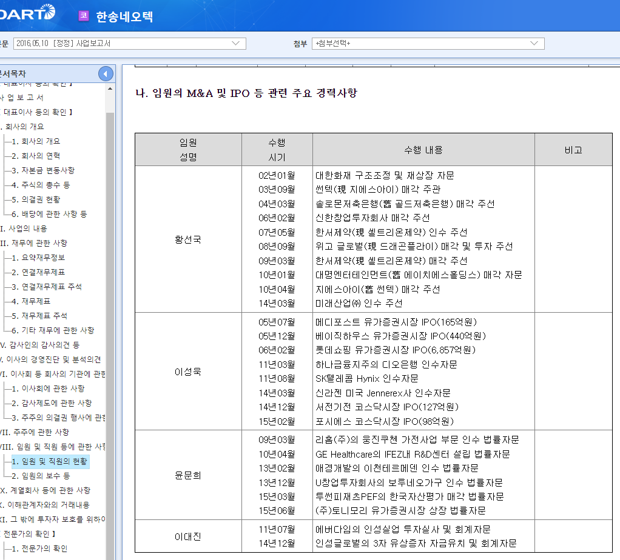Viewport: 620px width, 560px height.
Task: Collapse the 문서목차 sidebar panel
Action: click(106, 73)
